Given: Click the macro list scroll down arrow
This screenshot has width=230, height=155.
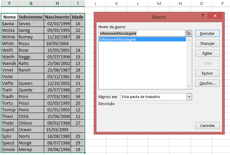Looking at the screenshot, I should pos(189,86).
